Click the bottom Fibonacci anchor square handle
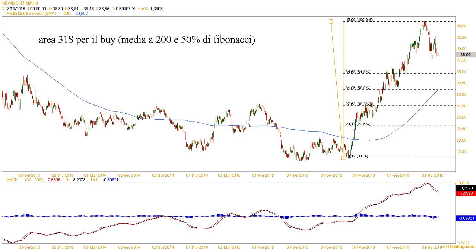 tap(343, 158)
